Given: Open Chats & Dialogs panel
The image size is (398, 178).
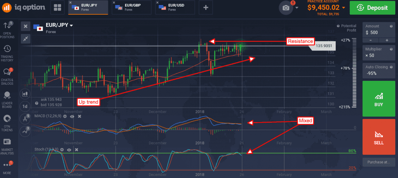Looking at the screenshot, I should click(7, 76).
